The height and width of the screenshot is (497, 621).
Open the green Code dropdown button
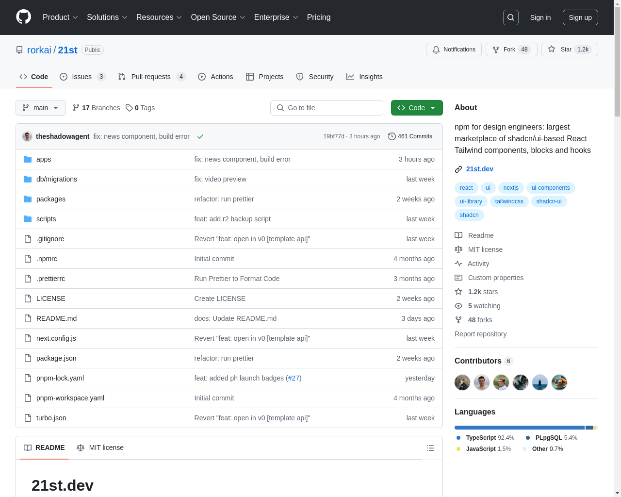(417, 108)
